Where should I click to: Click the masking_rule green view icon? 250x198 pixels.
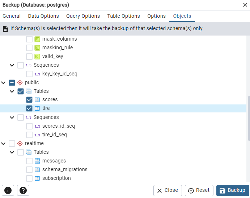coord(37,48)
